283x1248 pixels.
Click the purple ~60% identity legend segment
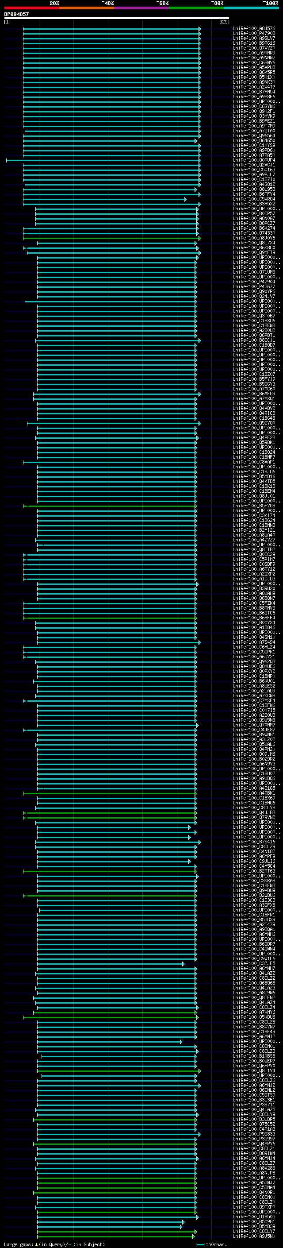tap(142, 8)
